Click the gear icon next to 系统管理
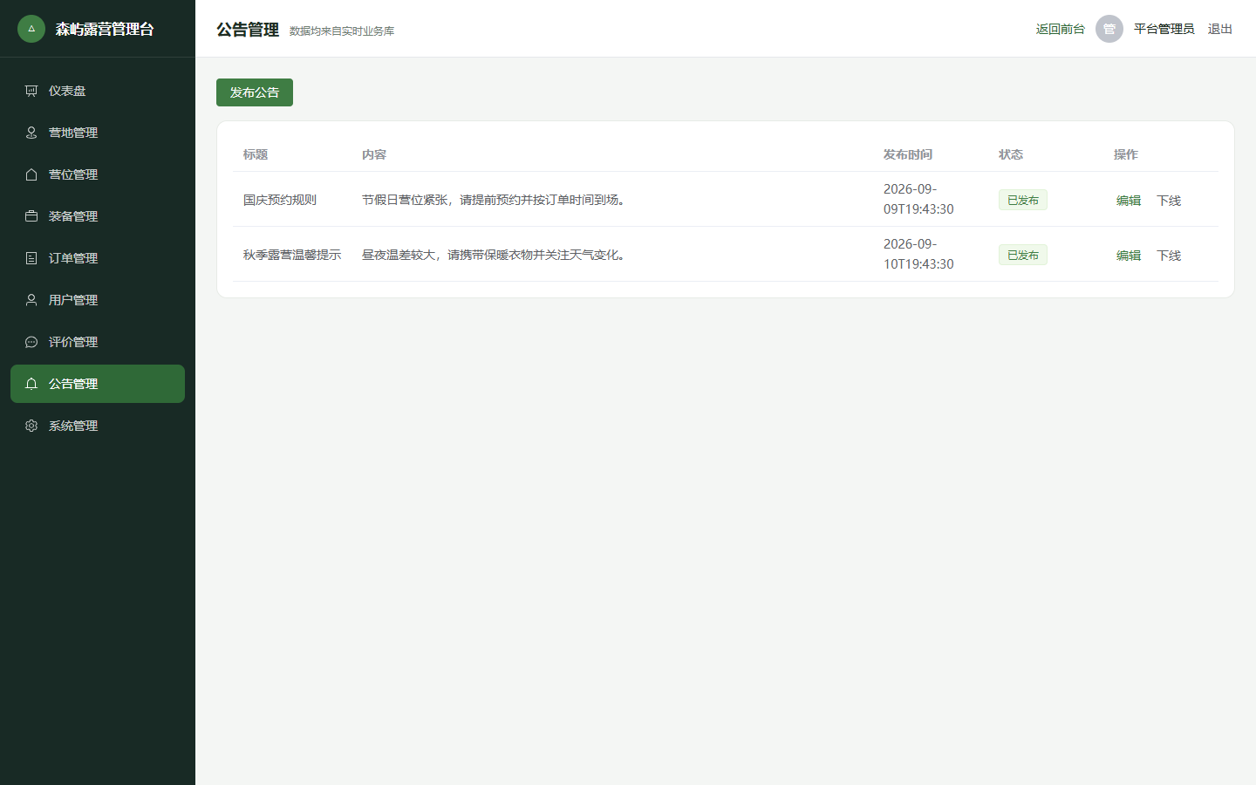 31,426
